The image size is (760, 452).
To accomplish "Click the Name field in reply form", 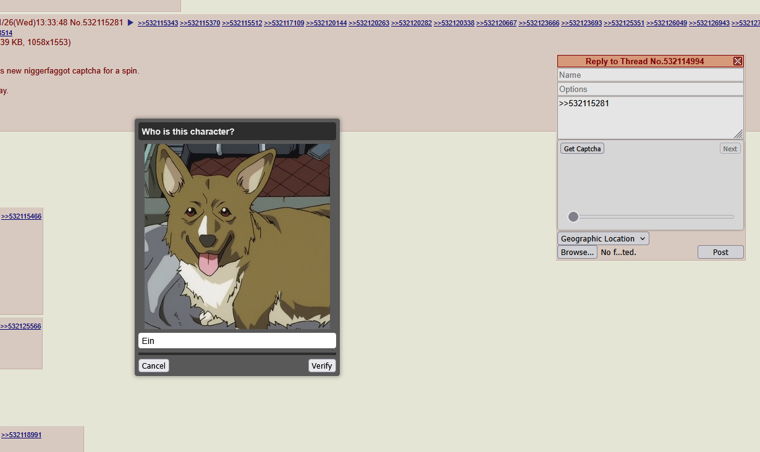I will 651,75.
